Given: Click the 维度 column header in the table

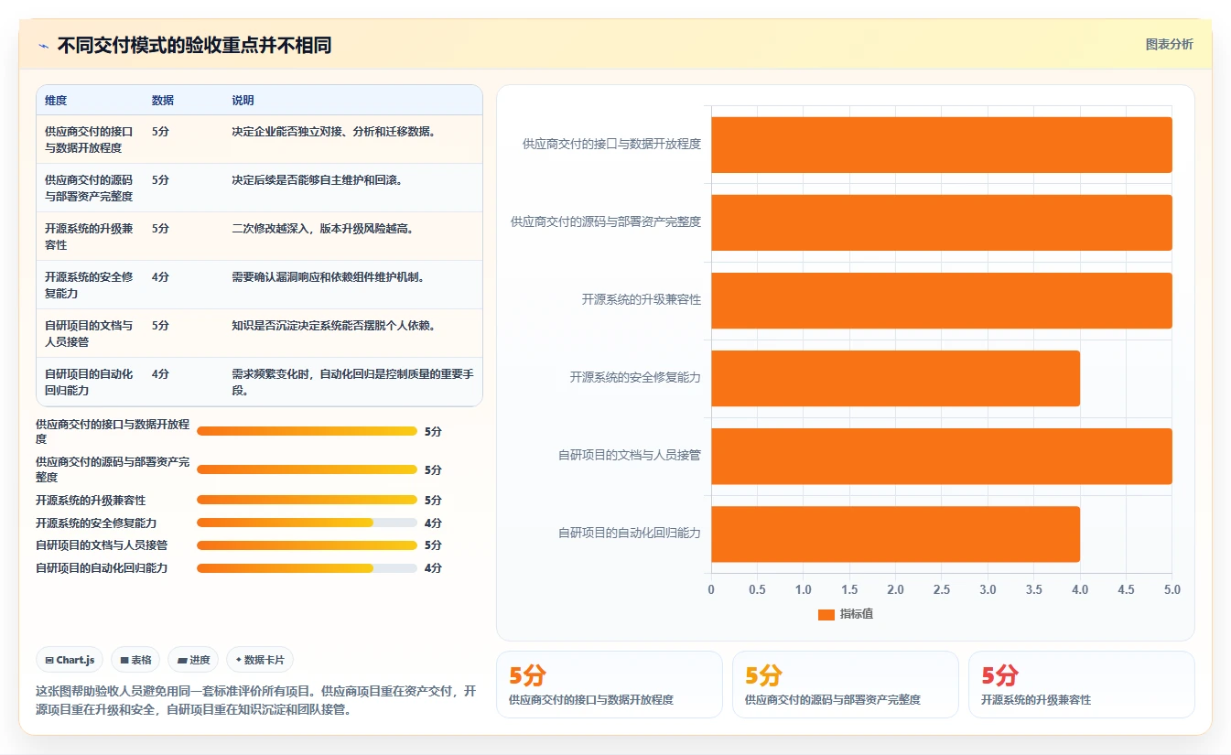Looking at the screenshot, I should tap(56, 101).
